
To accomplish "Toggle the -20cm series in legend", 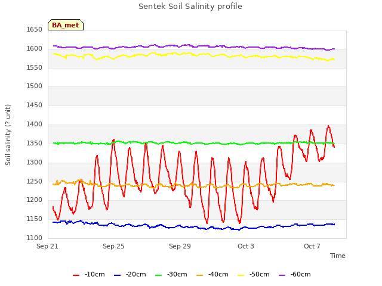I will pos(130,275).
